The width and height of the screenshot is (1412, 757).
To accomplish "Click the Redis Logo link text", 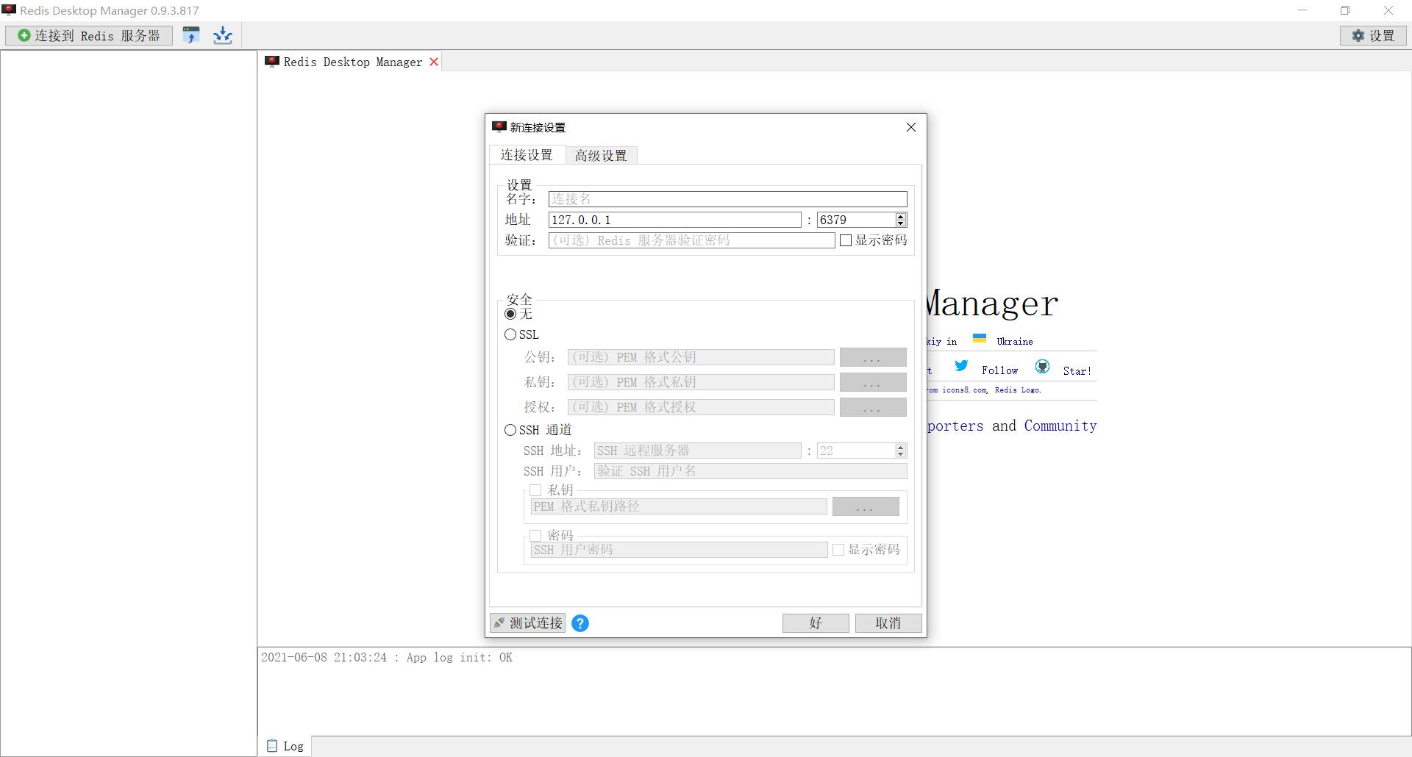I will pos(1018,390).
